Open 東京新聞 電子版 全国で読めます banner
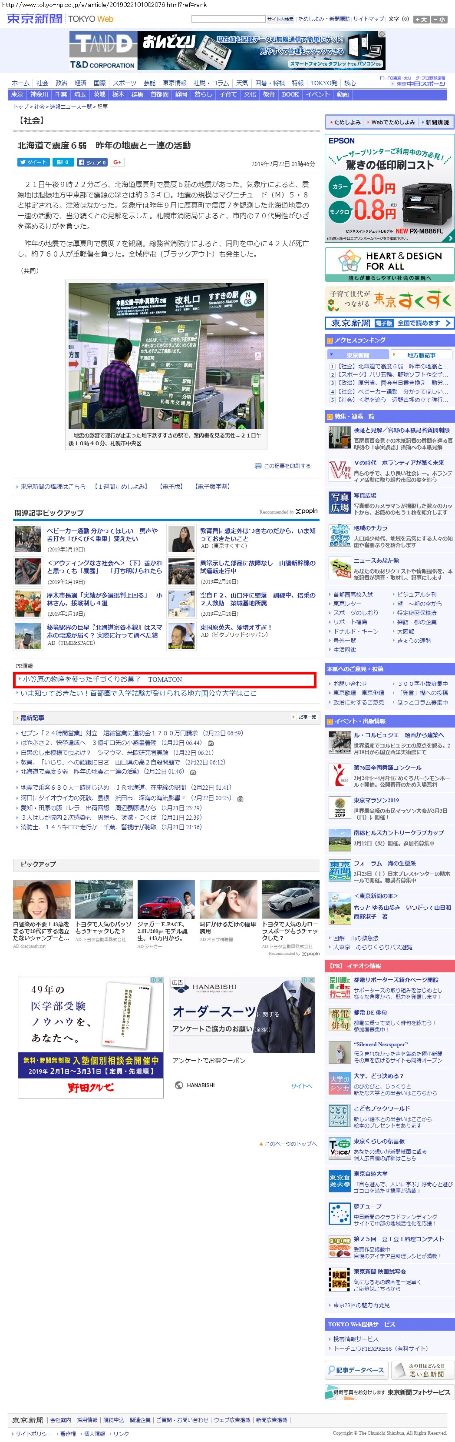 coord(389,323)
